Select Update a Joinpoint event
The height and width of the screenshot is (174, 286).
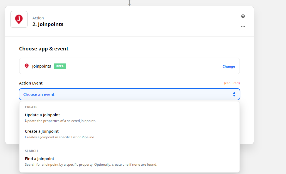pyautogui.click(x=42, y=115)
